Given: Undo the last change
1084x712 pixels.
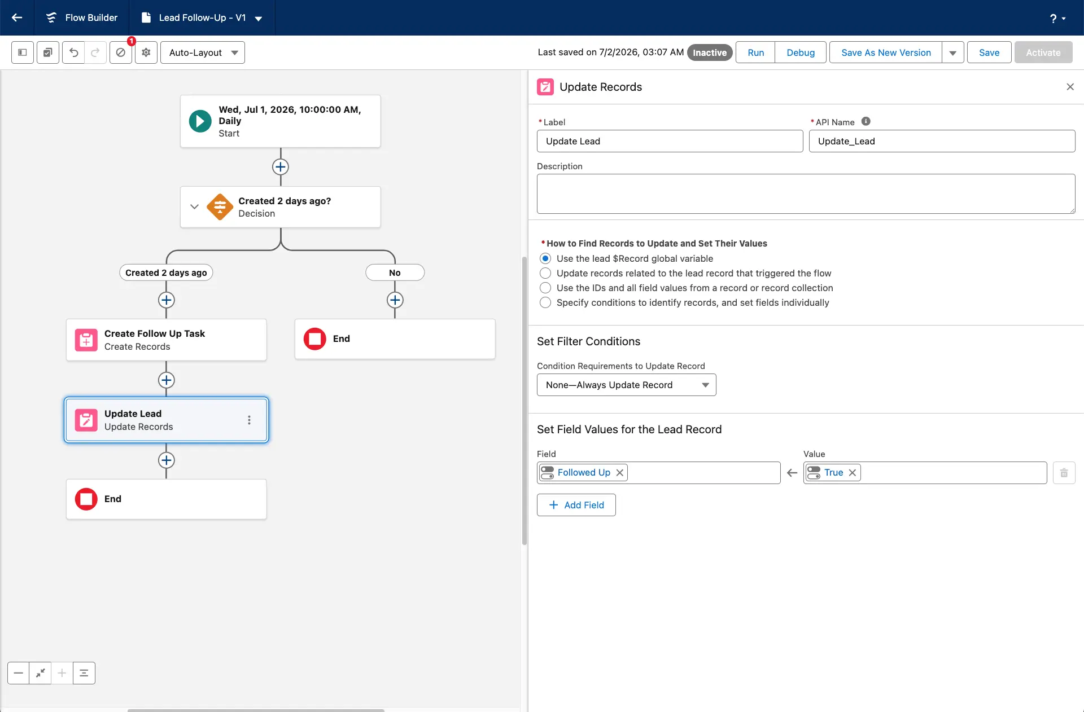Looking at the screenshot, I should coord(73,52).
